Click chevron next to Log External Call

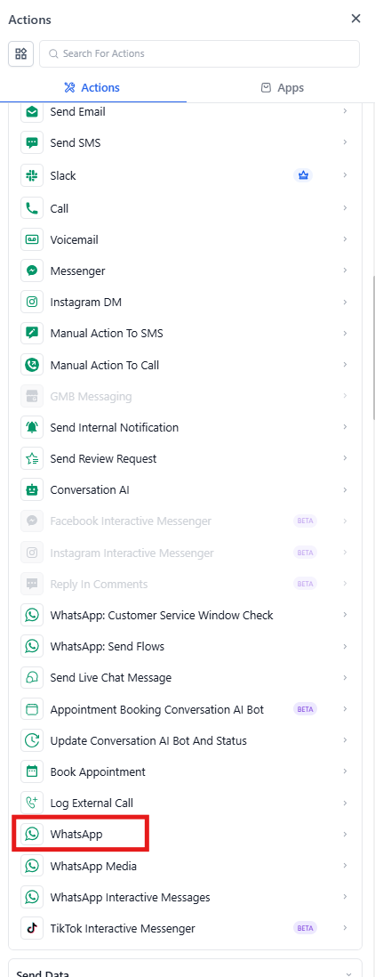[x=345, y=803]
